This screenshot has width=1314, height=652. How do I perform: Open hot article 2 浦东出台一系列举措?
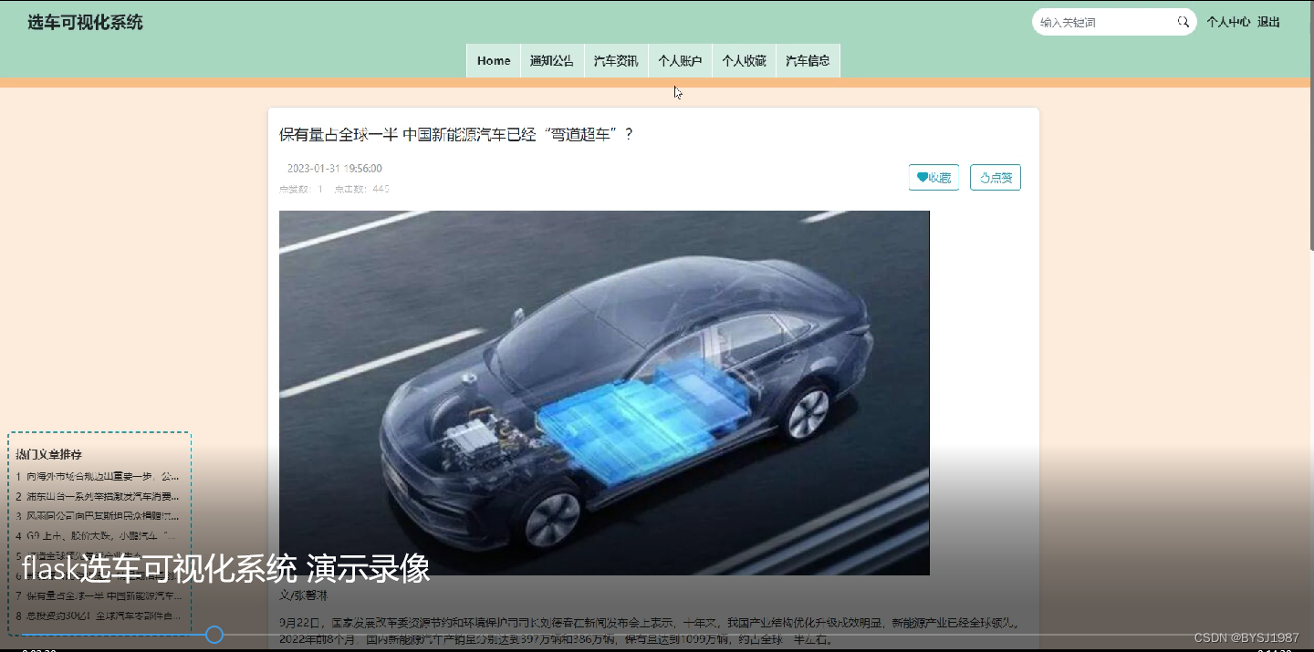98,497
